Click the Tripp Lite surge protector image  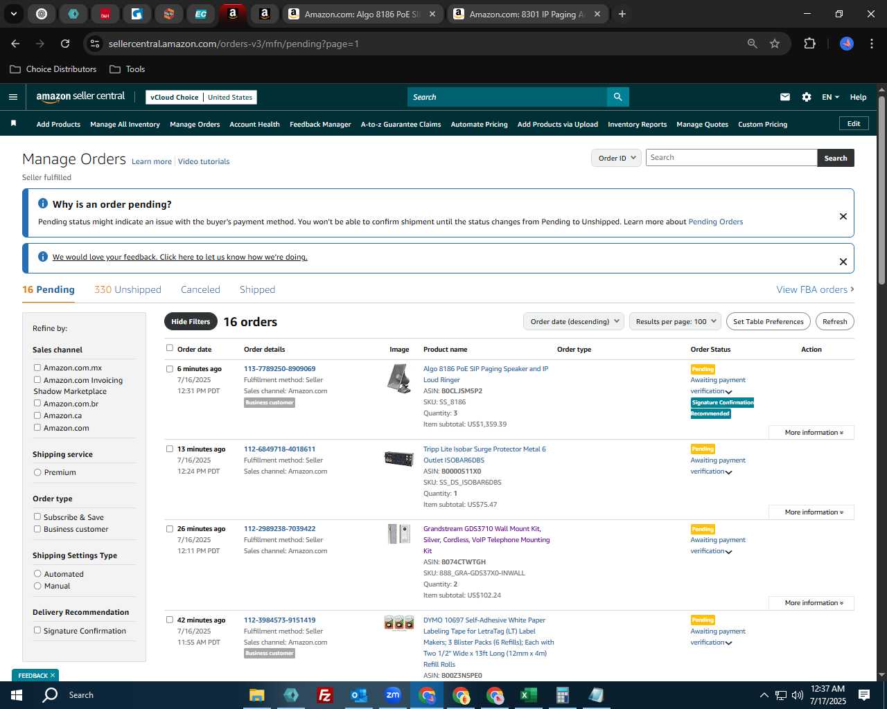399,458
